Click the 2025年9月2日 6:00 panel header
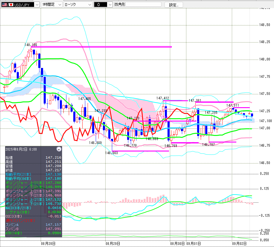The height and width of the screenshot is (247, 274). 21,149
